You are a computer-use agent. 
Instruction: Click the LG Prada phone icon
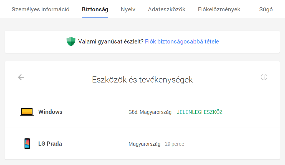(27, 144)
